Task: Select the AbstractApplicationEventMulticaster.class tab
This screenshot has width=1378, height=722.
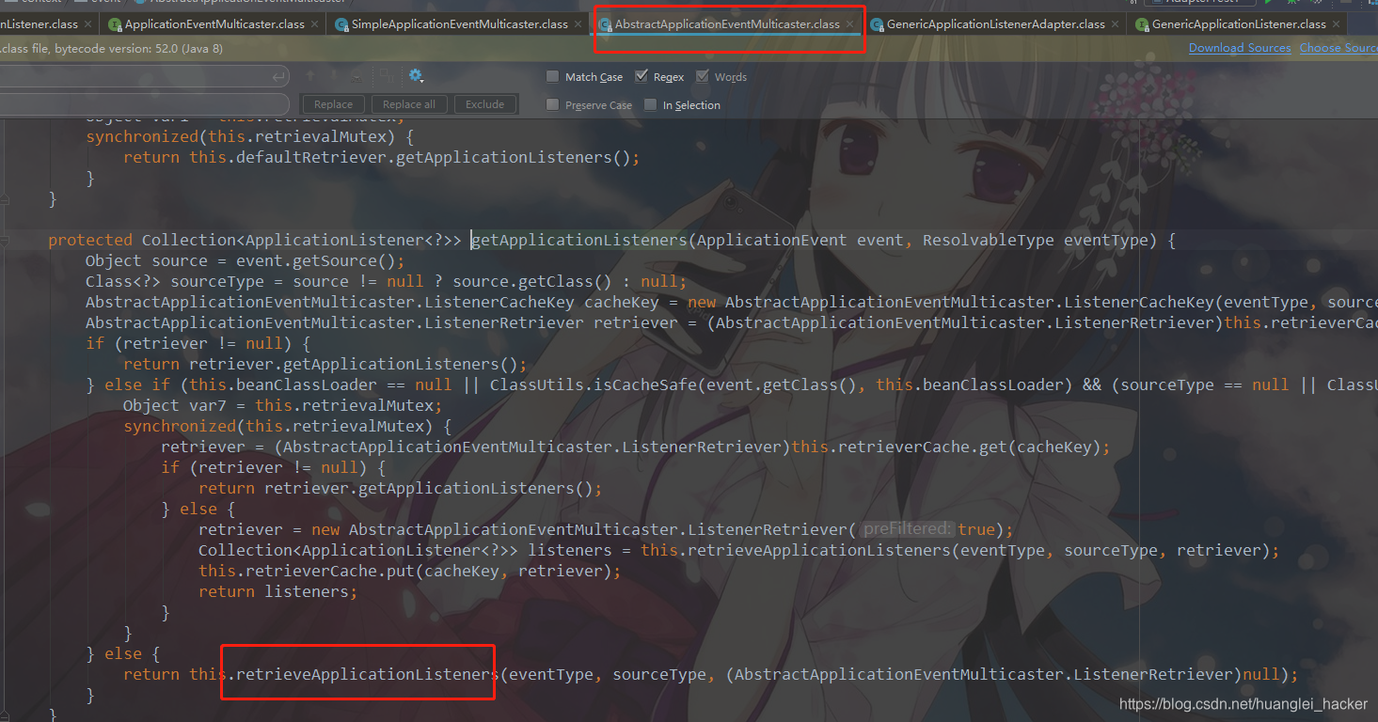Action: tap(727, 24)
